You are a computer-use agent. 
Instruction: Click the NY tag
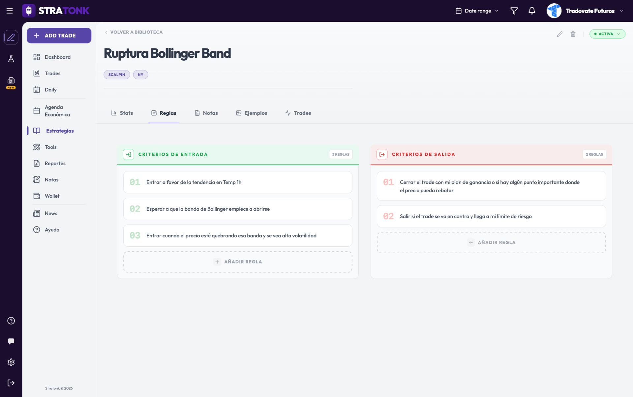pos(140,75)
